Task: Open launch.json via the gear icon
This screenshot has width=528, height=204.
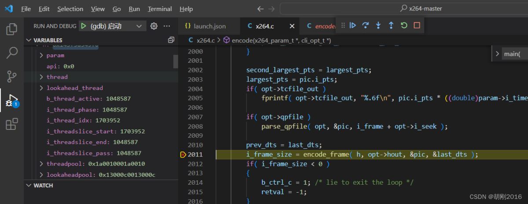Action: (154, 26)
